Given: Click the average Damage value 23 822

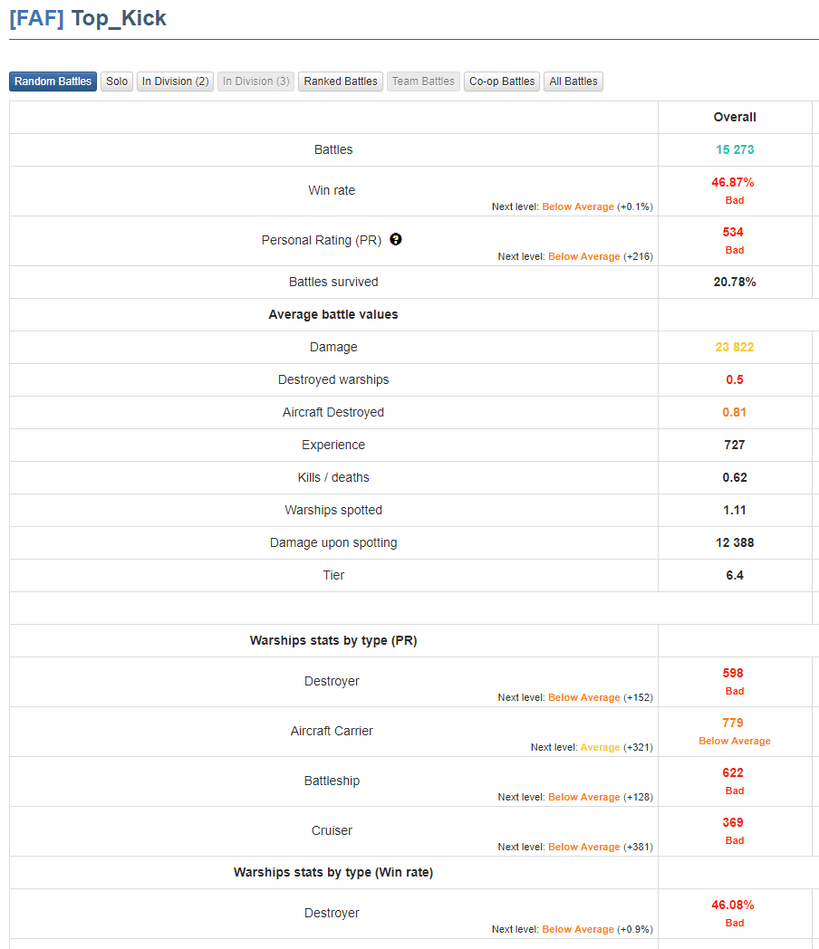Looking at the screenshot, I should pos(735,347).
